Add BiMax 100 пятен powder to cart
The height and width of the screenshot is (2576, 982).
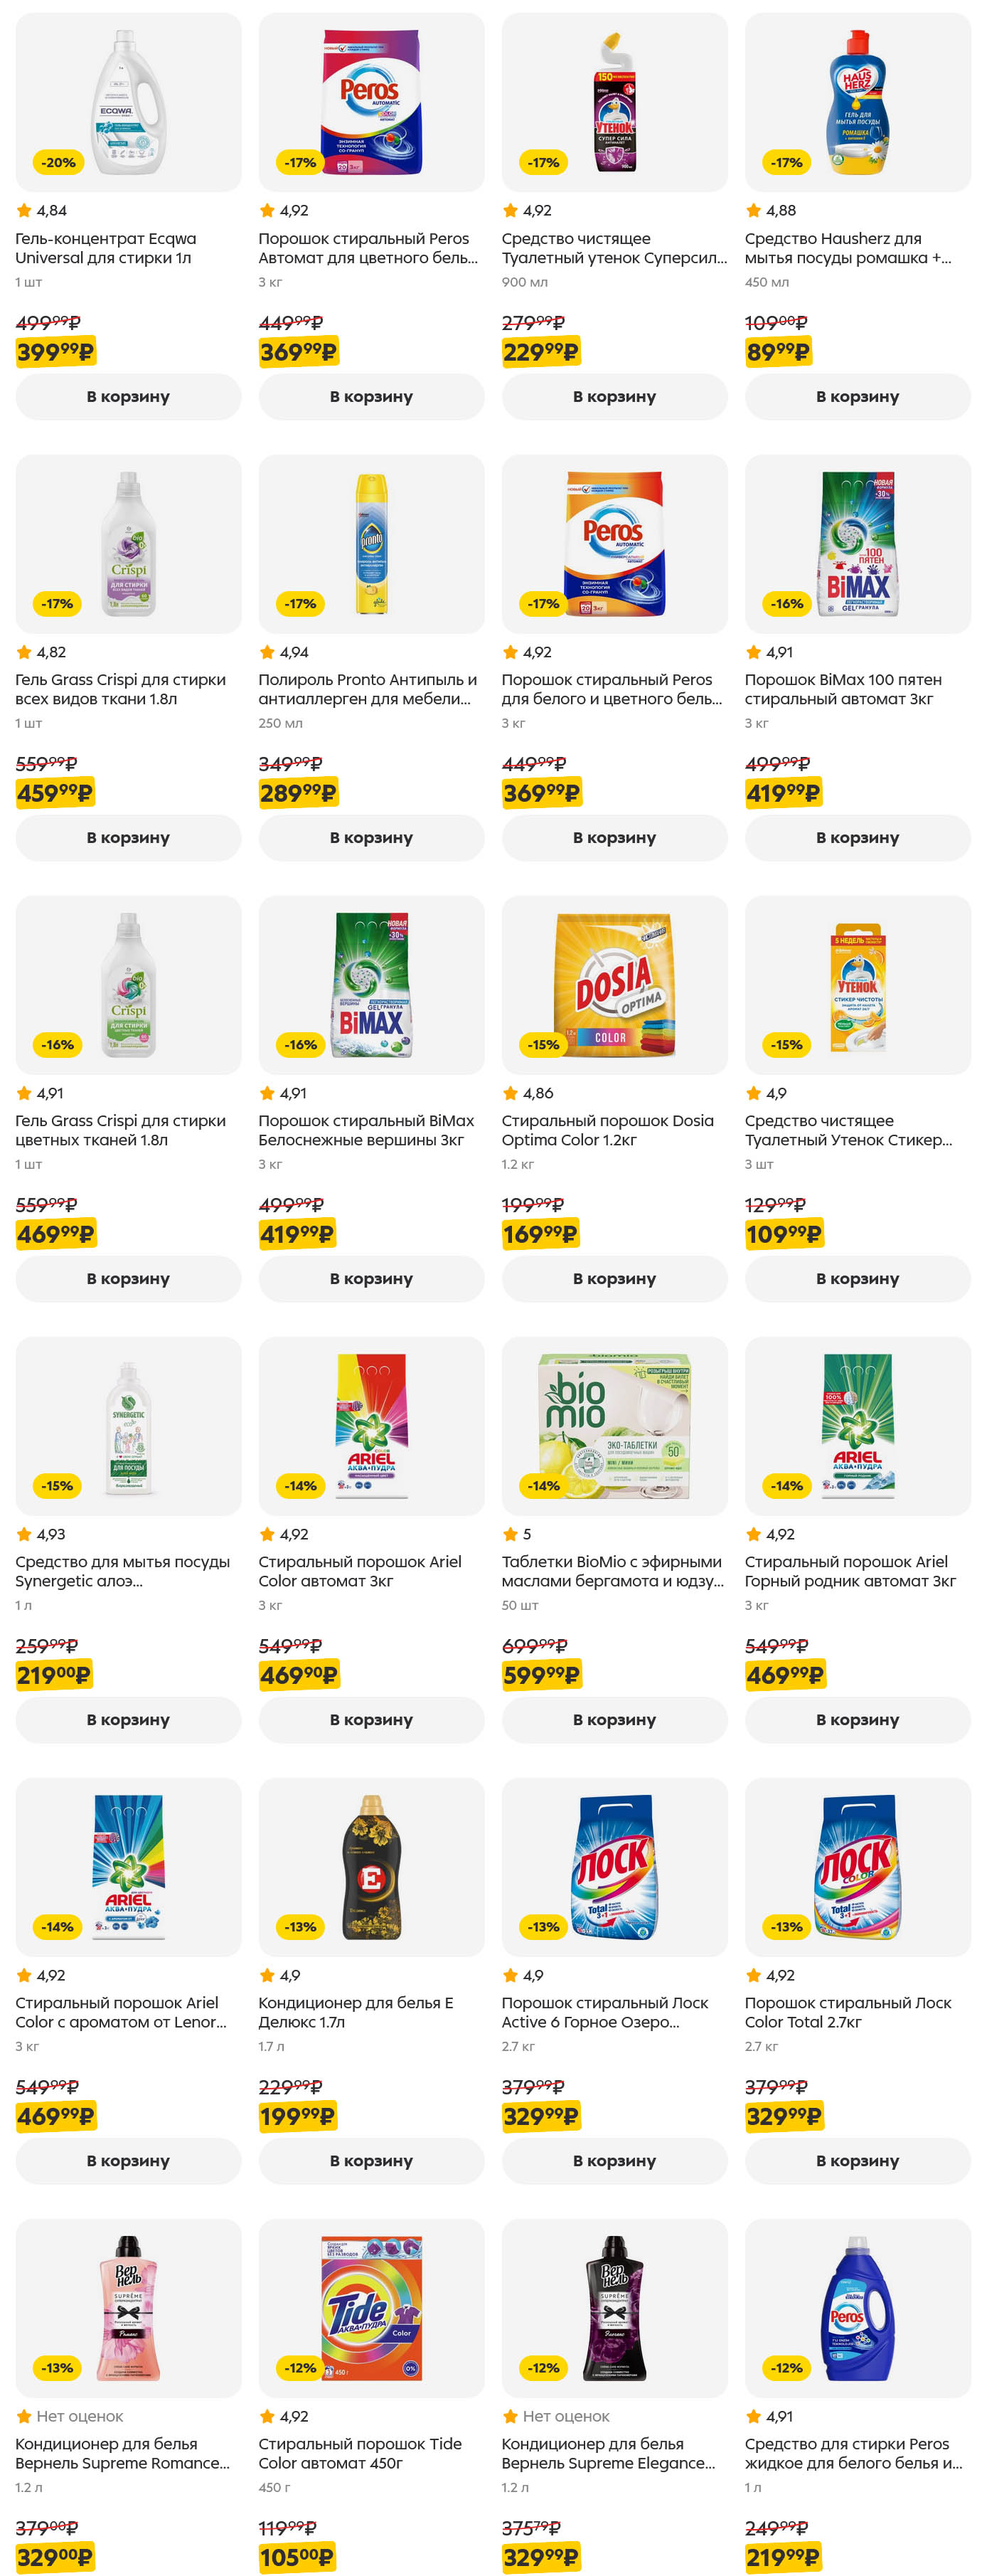(857, 837)
